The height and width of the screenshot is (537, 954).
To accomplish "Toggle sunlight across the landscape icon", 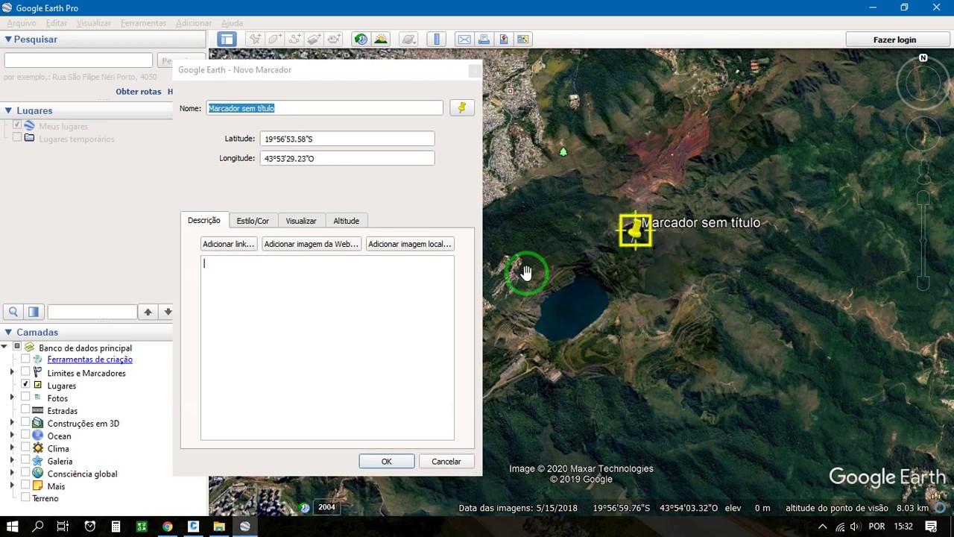I will click(381, 40).
